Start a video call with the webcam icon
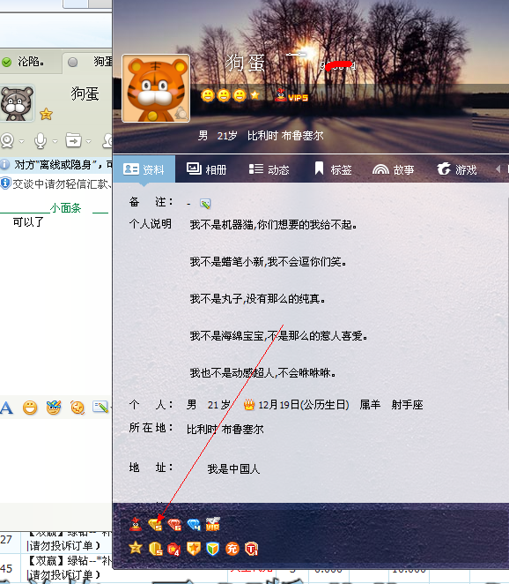509x584 pixels. click(x=7, y=141)
